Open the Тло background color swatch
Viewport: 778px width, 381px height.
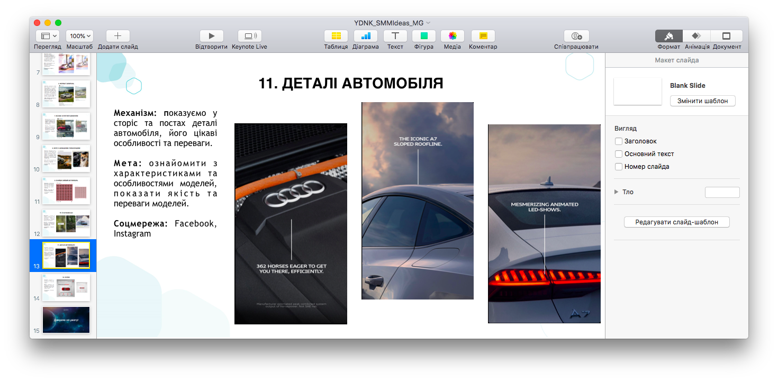click(722, 192)
